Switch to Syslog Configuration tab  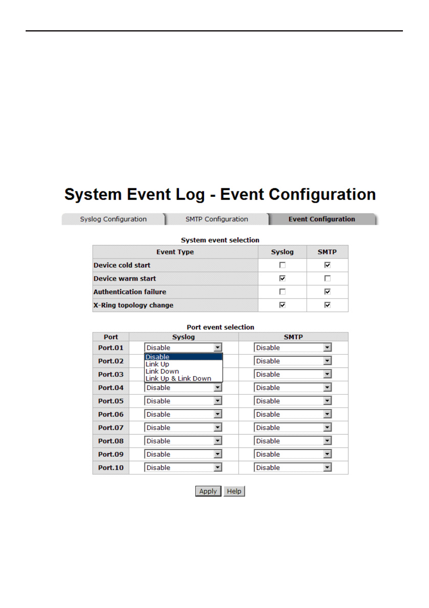click(113, 219)
